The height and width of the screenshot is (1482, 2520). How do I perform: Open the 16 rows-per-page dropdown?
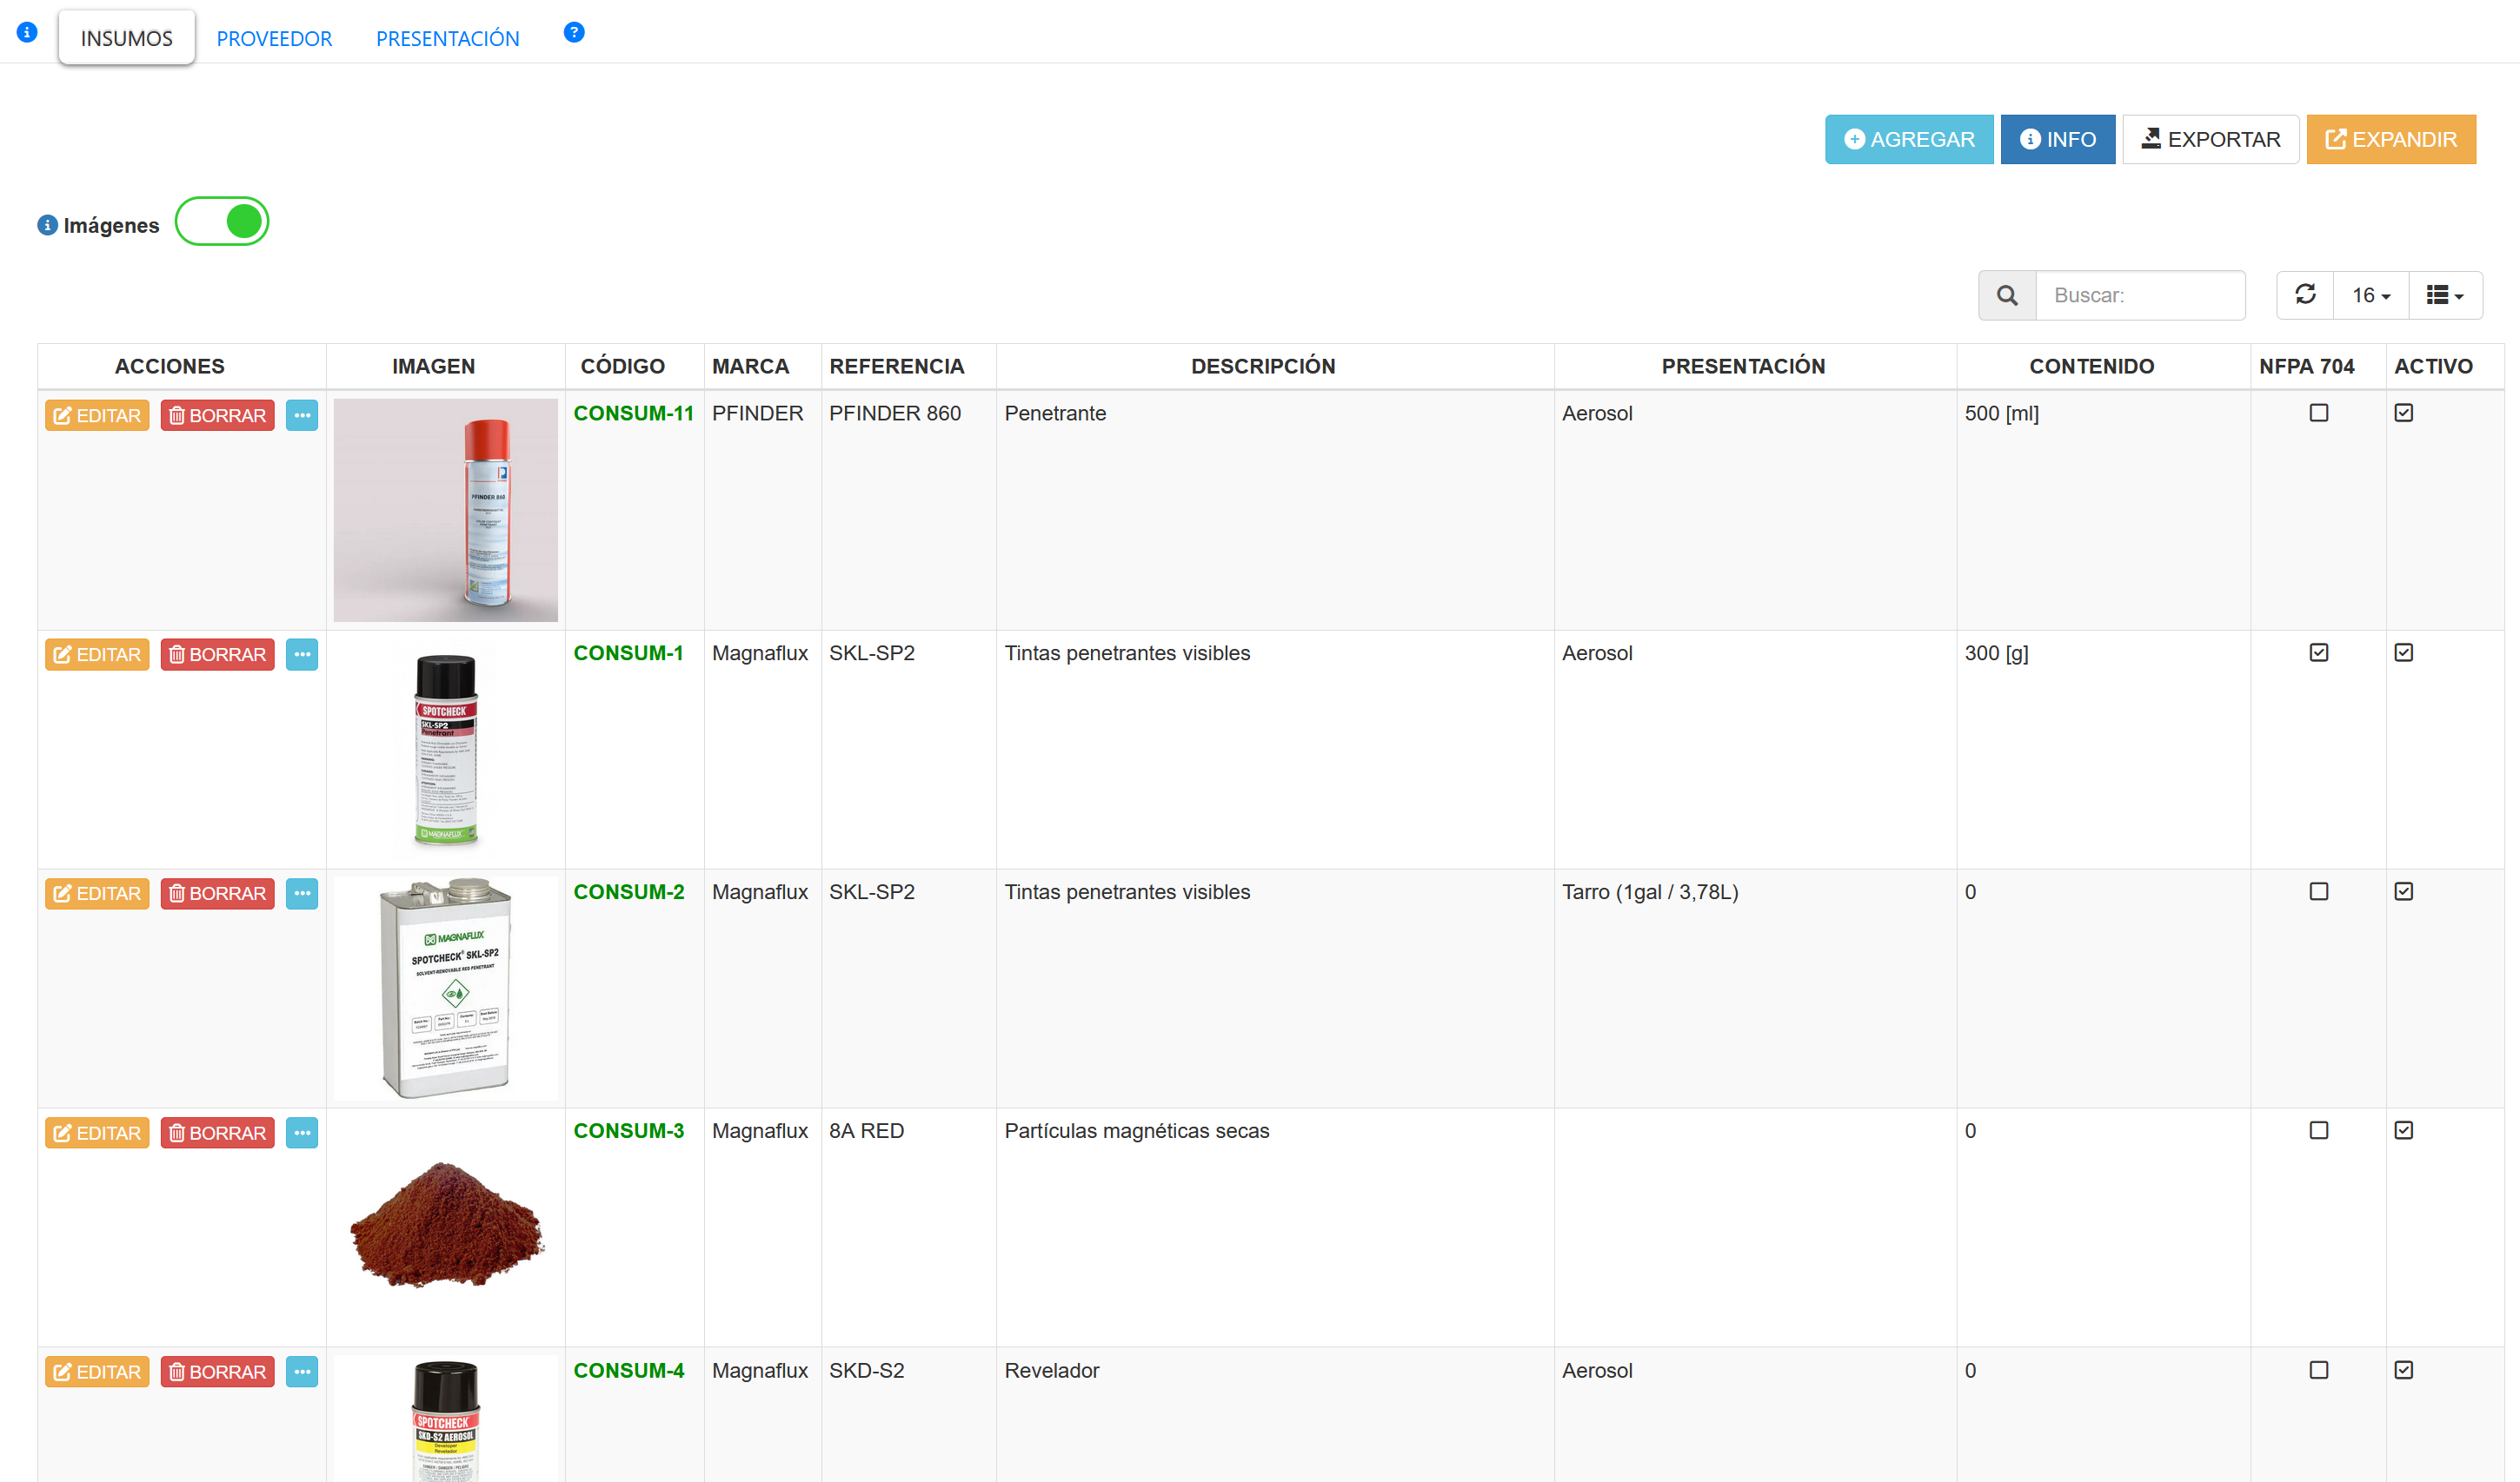pos(2370,296)
